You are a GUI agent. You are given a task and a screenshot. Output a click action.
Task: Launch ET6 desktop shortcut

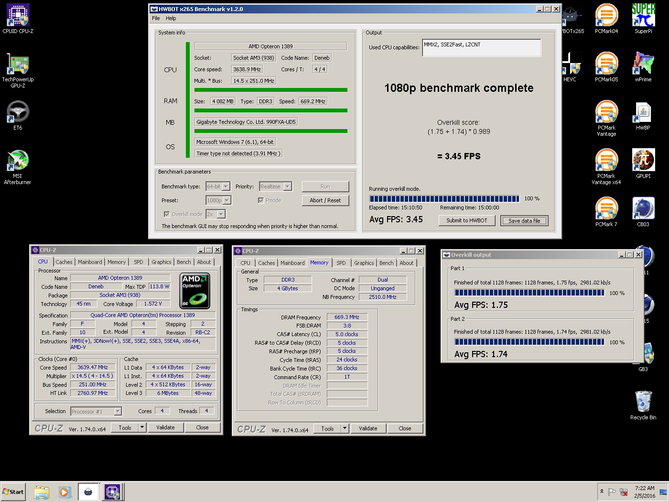tap(18, 115)
